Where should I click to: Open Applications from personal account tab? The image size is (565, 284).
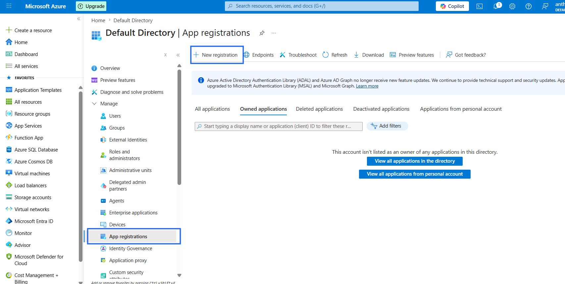461,109
